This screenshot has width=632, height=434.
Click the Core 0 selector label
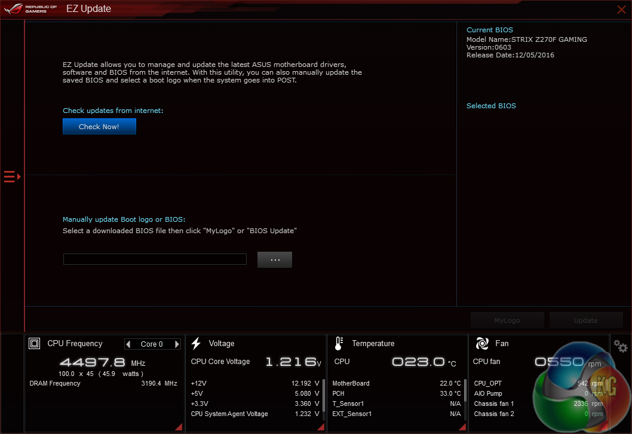click(152, 344)
